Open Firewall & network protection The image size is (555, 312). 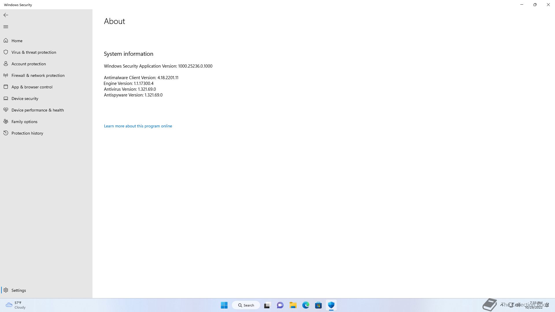point(46,75)
